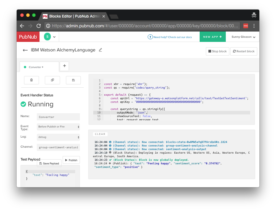Select the Converter event handler tab
This screenshot has height=211, width=276.
[x=39, y=67]
